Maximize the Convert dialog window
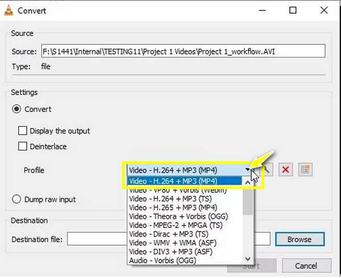Viewport: 341px width, 278px height. click(x=293, y=10)
